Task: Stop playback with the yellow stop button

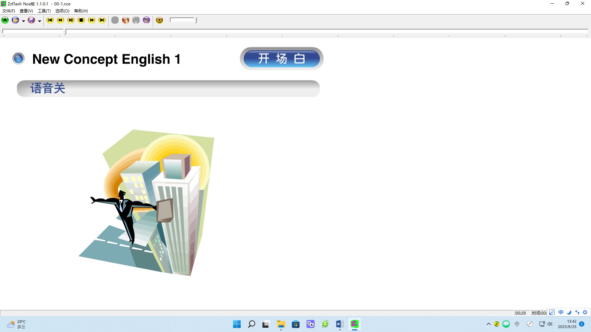Action: [x=81, y=20]
